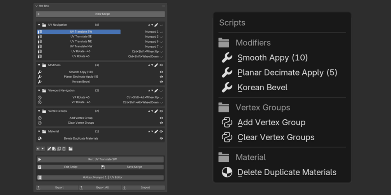Select the UV Translate NE script row
Viewport: 391px width, 195px height.
tap(79, 41)
